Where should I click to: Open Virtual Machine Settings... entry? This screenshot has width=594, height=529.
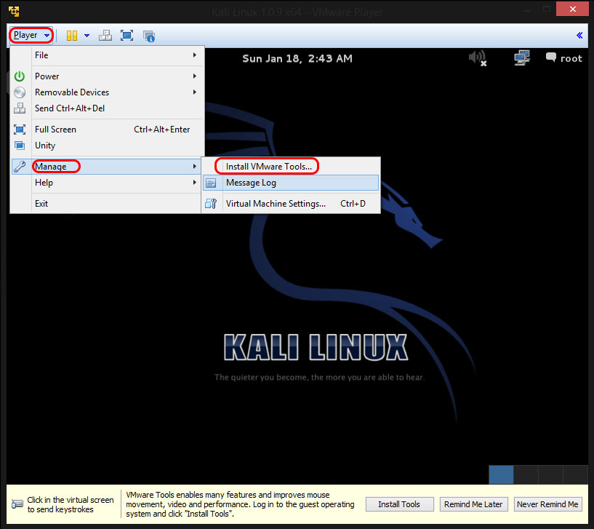291,204
